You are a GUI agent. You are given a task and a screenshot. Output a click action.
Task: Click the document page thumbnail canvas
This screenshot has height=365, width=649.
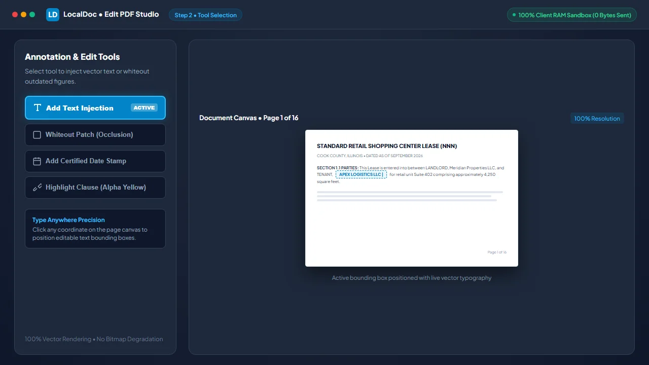coord(412,198)
